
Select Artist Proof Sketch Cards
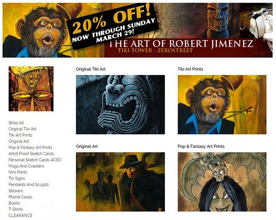click(x=31, y=154)
